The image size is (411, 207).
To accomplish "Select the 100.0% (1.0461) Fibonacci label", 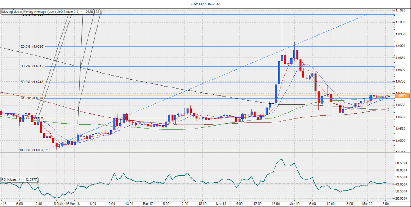I will (33, 150).
